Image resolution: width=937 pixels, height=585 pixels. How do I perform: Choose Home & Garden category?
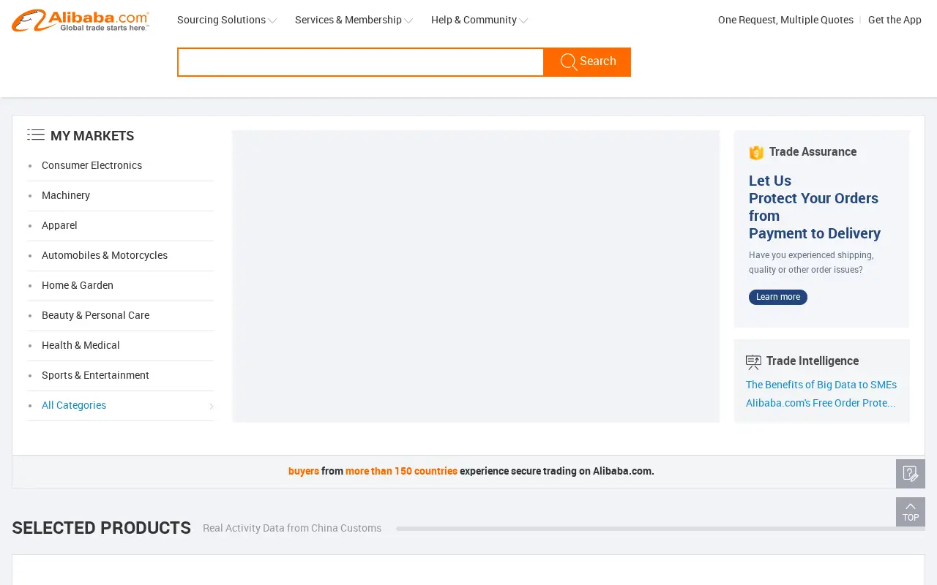(x=78, y=285)
